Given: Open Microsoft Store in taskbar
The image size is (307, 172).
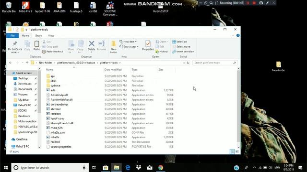Looking at the screenshot, I should (106, 168).
